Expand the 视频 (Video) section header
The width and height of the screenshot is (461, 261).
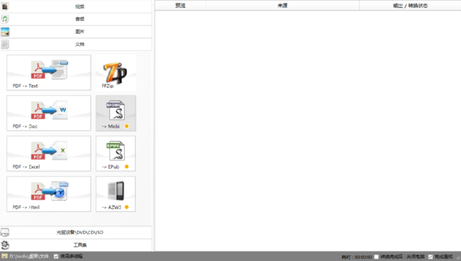click(x=76, y=7)
